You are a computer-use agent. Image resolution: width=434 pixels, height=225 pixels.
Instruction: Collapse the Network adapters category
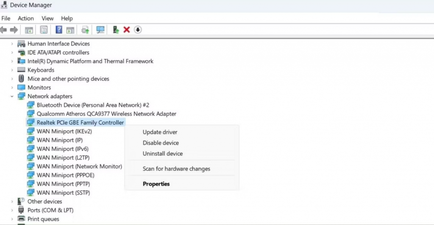(x=12, y=96)
